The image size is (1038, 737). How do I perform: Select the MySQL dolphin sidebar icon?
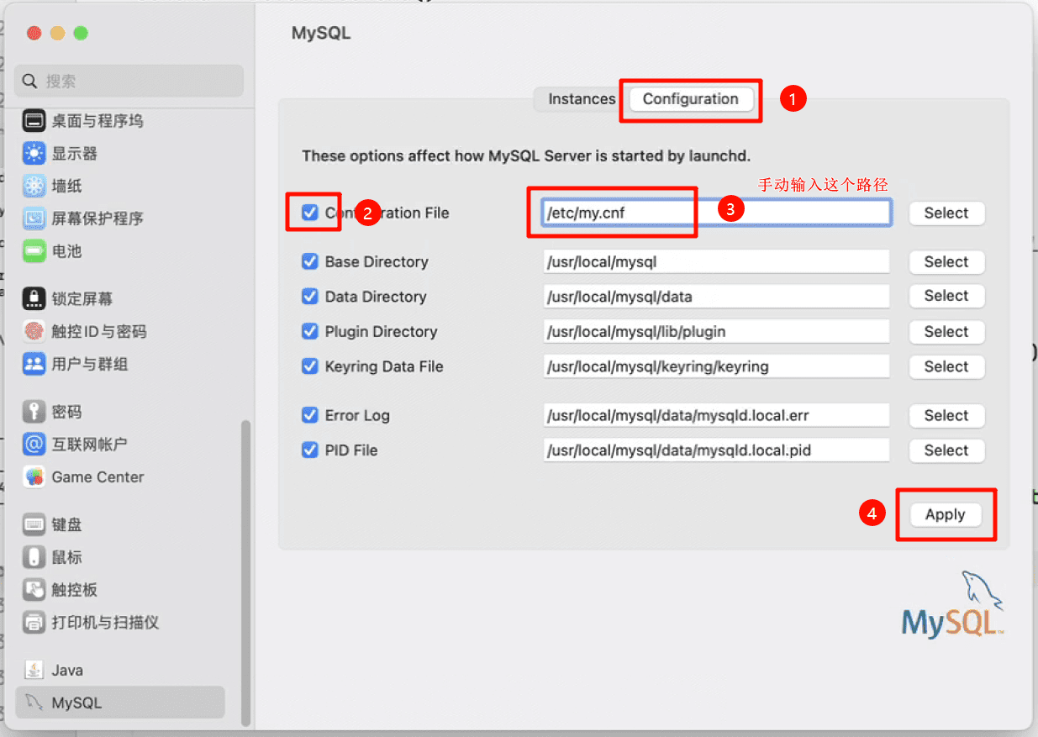click(x=34, y=703)
